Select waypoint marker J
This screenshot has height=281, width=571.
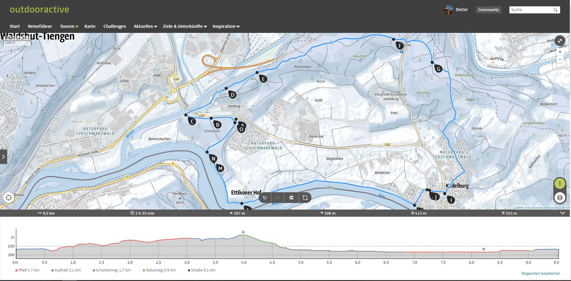pos(435,197)
